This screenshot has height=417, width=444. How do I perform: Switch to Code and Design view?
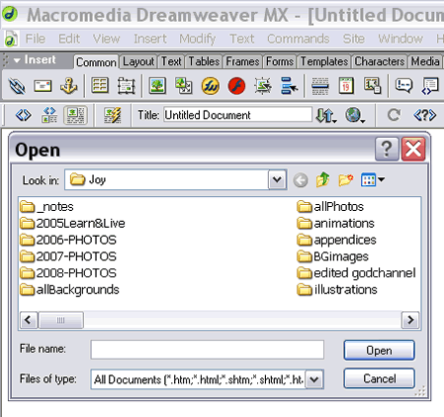click(49, 115)
